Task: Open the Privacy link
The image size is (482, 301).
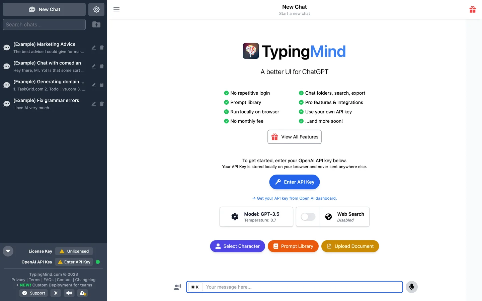Action: 18,280
